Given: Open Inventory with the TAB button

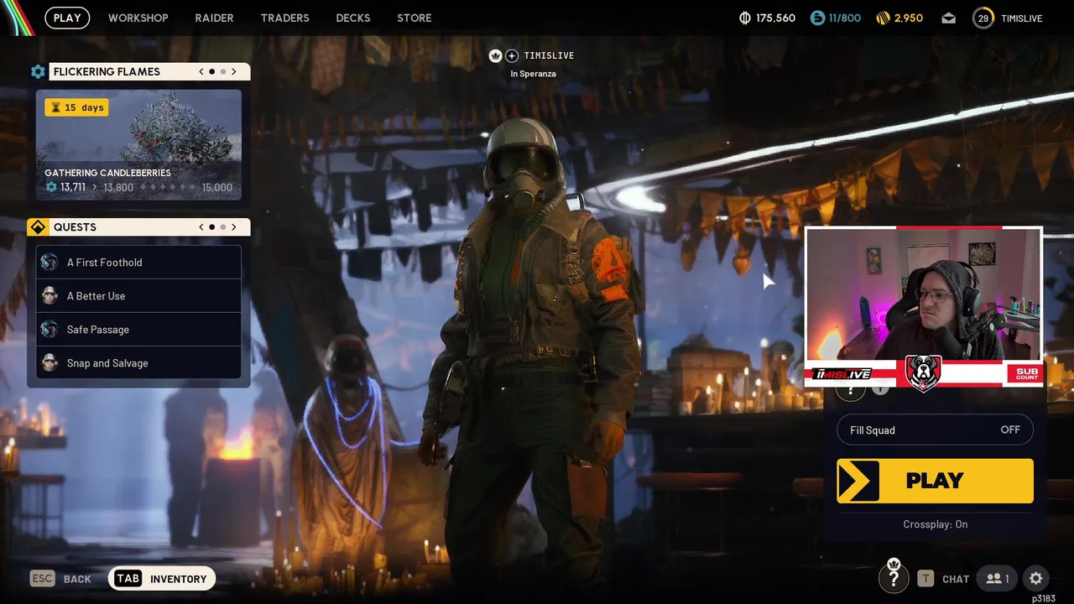Looking at the screenshot, I should click(x=162, y=579).
